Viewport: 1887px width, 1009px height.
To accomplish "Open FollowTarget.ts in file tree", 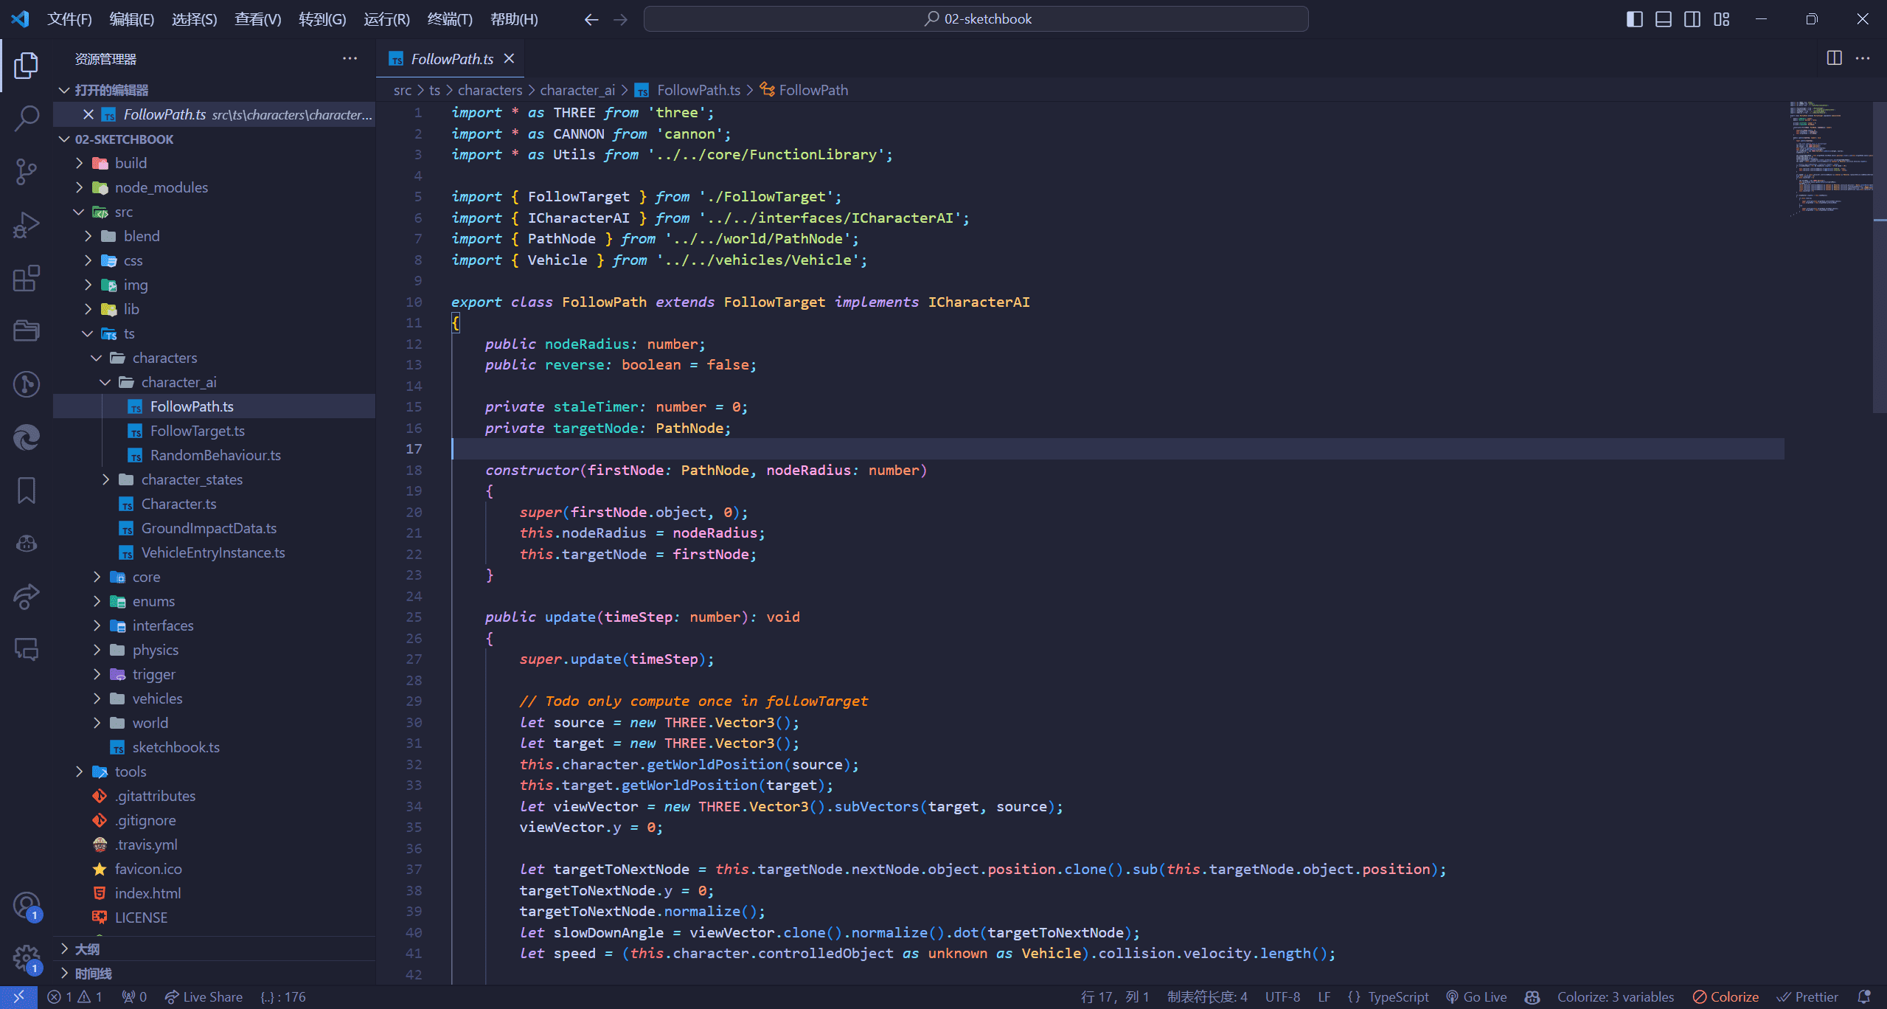I will point(197,431).
